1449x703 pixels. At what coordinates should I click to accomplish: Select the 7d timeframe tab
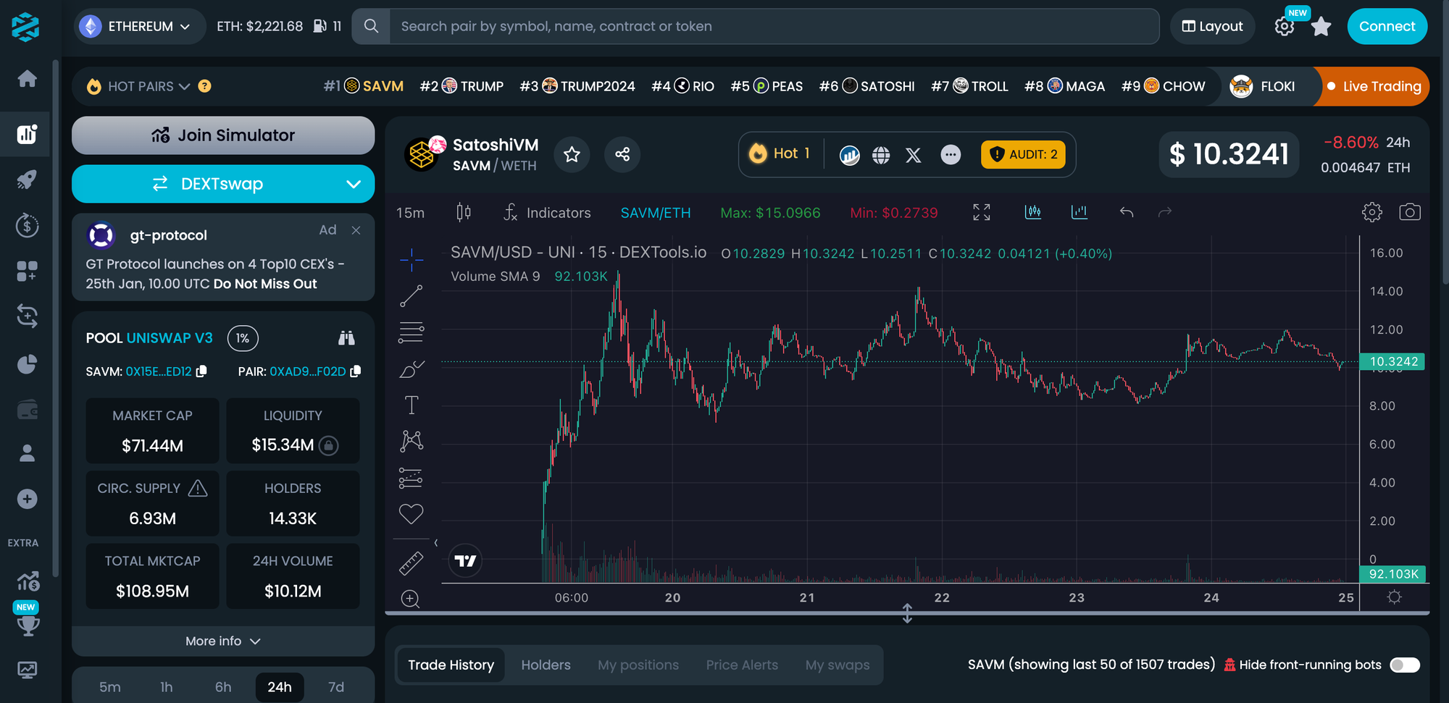tap(336, 687)
